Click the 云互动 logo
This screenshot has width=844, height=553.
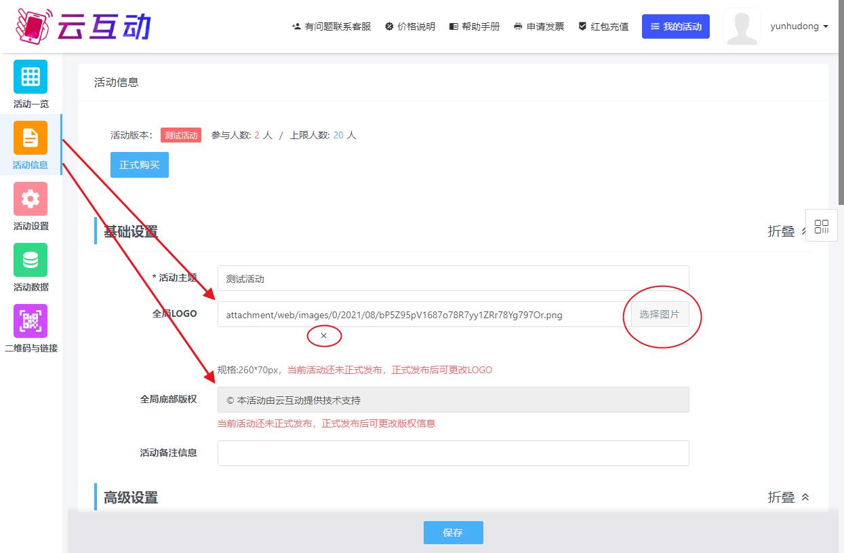[x=83, y=26]
